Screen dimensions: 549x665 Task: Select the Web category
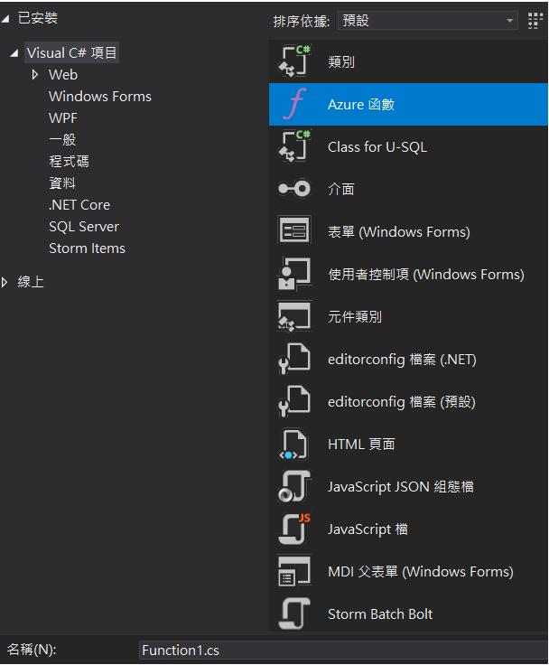(63, 75)
